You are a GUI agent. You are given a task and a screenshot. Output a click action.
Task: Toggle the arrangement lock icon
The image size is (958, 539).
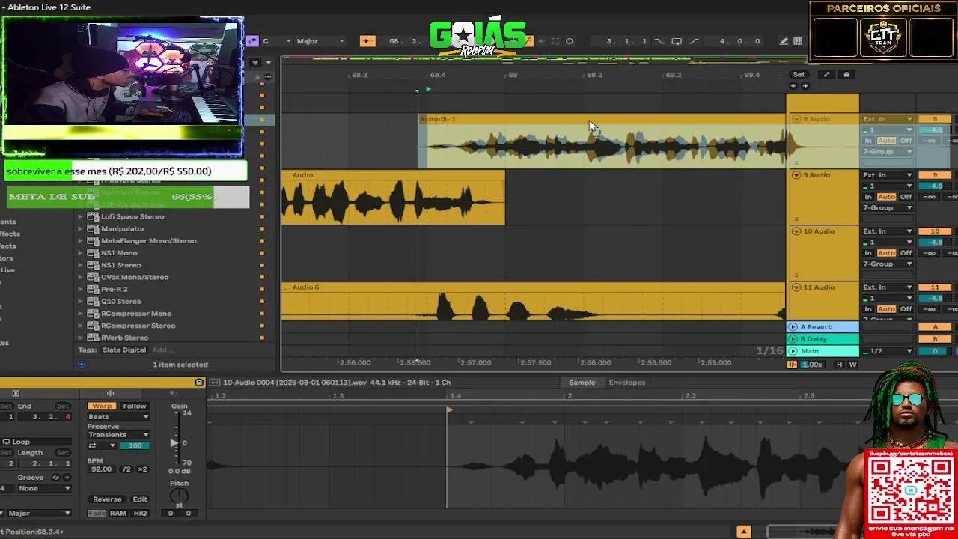coord(846,74)
